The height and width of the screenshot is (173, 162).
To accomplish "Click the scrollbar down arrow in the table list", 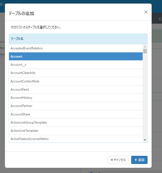I will point(145,140).
